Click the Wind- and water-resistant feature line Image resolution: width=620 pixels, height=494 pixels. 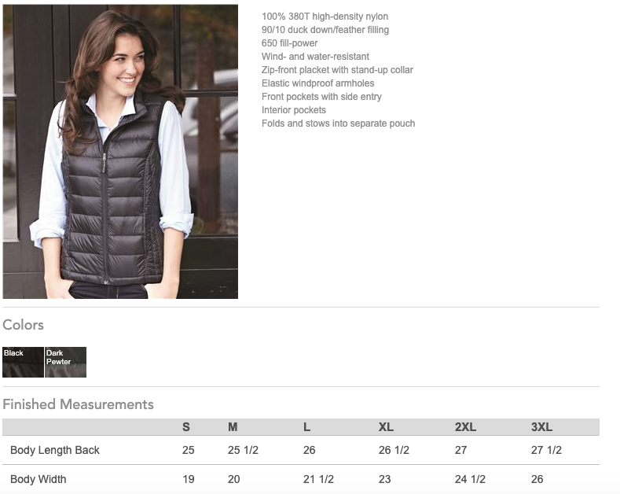[x=315, y=56]
